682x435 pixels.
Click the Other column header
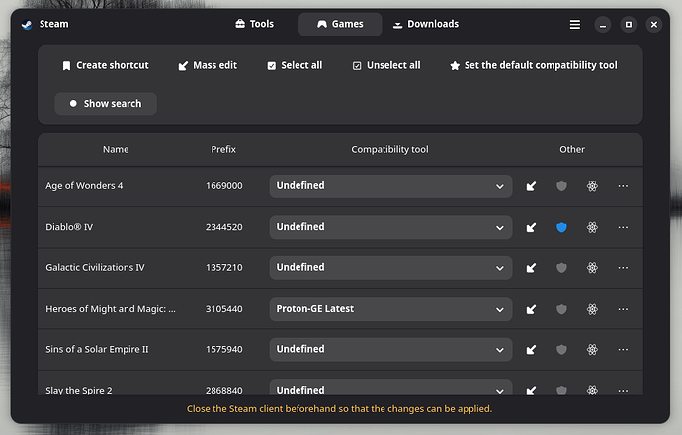[x=572, y=149]
